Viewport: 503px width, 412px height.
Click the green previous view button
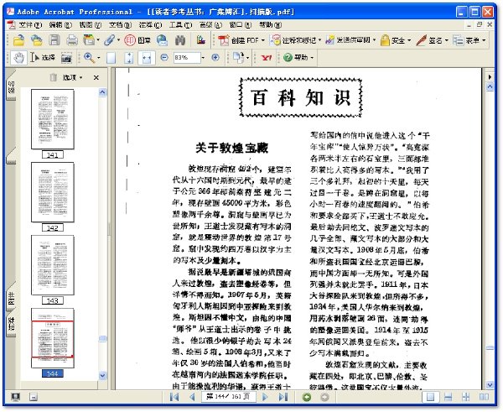point(307,397)
